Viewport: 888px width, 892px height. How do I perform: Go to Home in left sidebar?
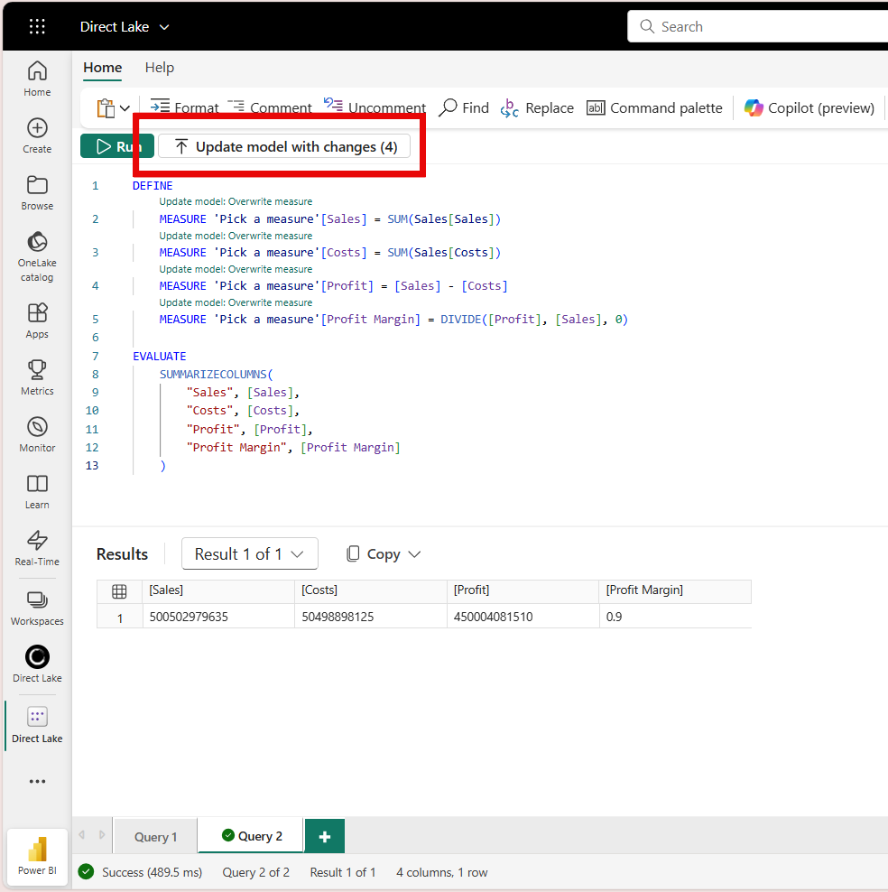tap(37, 79)
